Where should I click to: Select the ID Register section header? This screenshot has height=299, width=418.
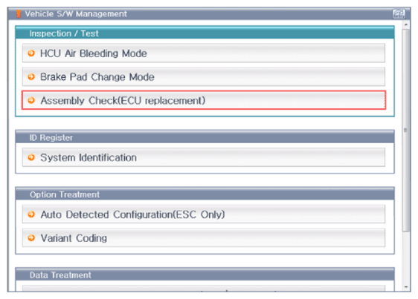[x=205, y=137]
